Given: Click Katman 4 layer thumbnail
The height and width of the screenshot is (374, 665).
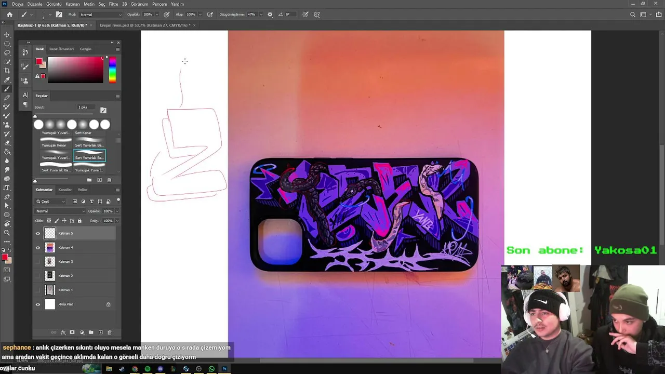Looking at the screenshot, I should pos(50,248).
